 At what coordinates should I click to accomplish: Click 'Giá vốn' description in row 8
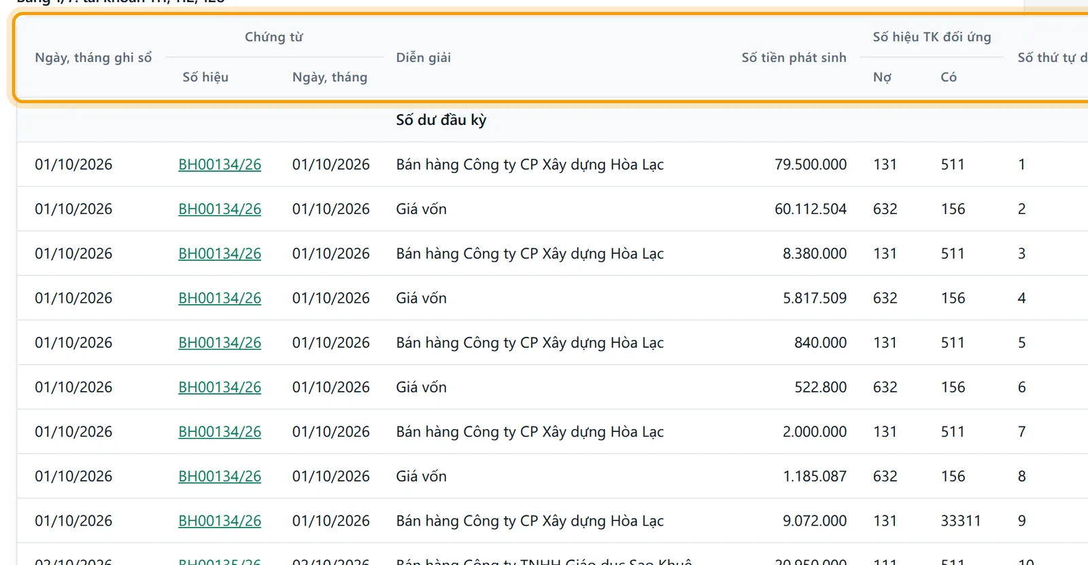pyautogui.click(x=422, y=477)
